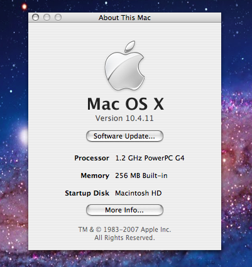Click the More Info button

click(124, 210)
